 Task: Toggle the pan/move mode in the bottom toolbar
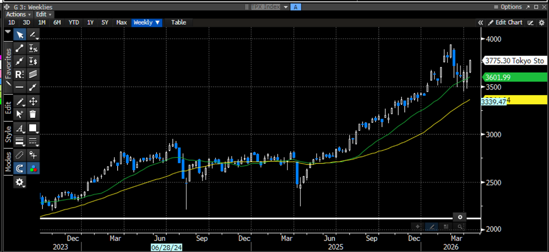click(418, 227)
